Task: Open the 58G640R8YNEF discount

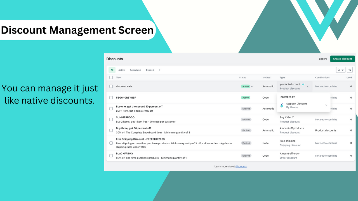Action: pos(126,97)
